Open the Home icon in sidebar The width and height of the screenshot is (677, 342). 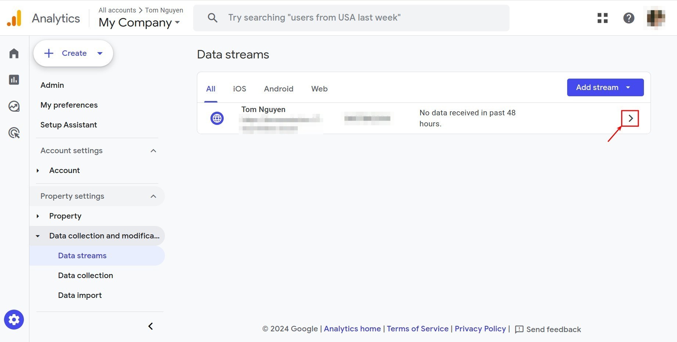[14, 53]
